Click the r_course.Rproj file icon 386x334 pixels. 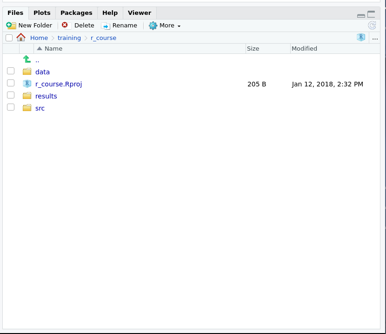click(x=27, y=84)
